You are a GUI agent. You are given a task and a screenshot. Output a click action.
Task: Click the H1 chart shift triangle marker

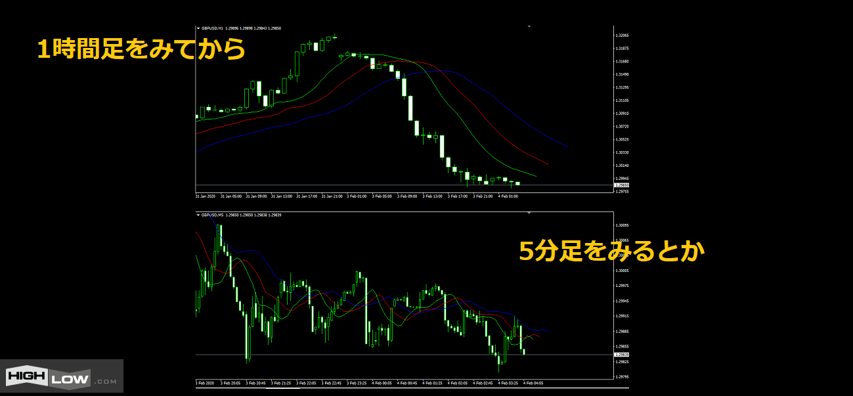(529, 26)
